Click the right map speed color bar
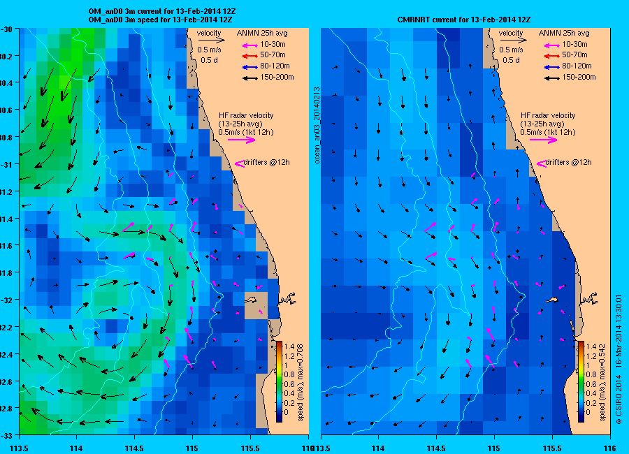 coord(581,381)
